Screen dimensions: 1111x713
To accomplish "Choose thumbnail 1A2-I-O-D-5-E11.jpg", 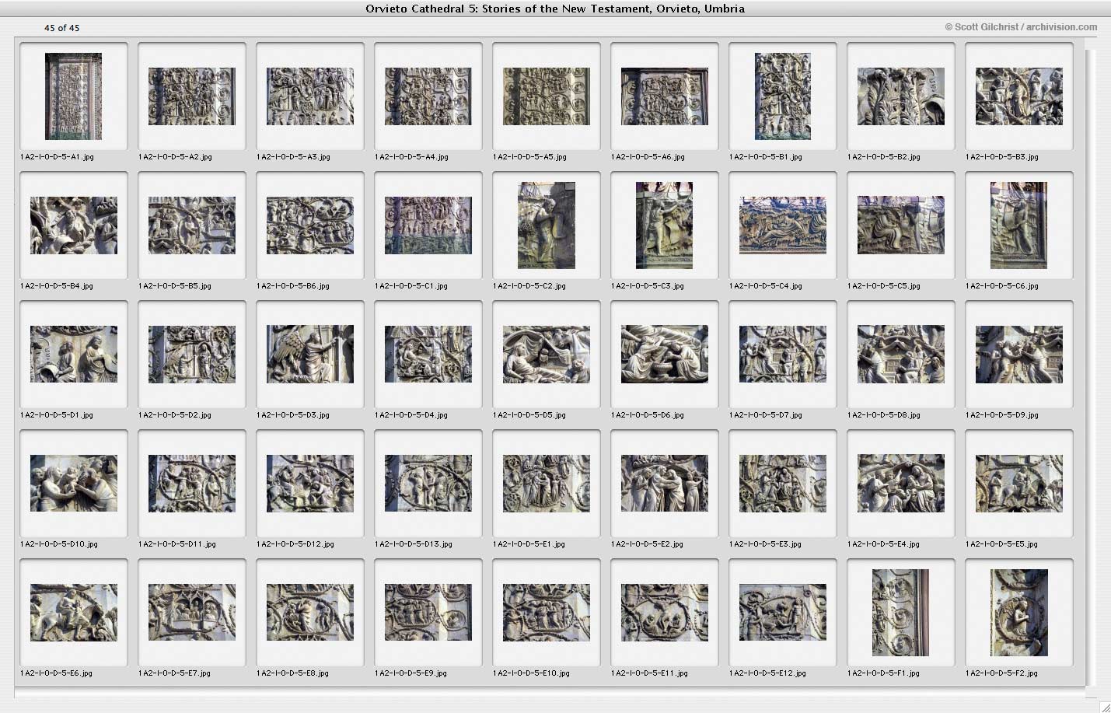I will pos(665,613).
